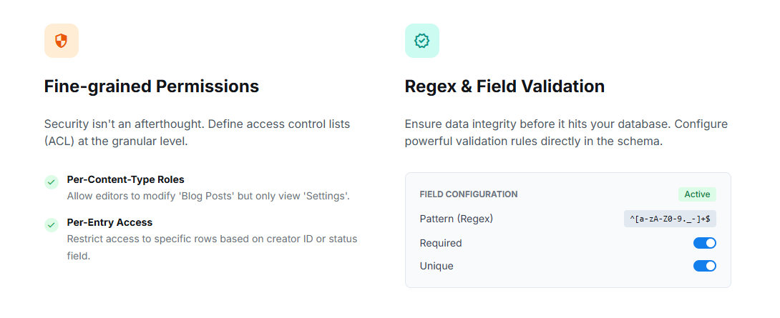Viewport: 780px width, 318px height.
Task: Click the checkmark beside Per-Entry Access
Action: [x=52, y=225]
